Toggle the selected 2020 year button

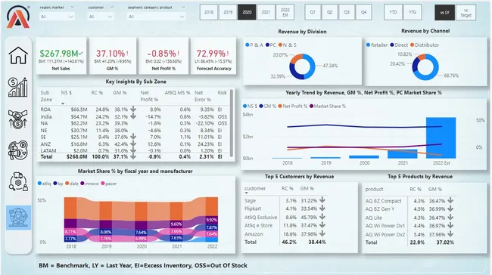(x=247, y=12)
